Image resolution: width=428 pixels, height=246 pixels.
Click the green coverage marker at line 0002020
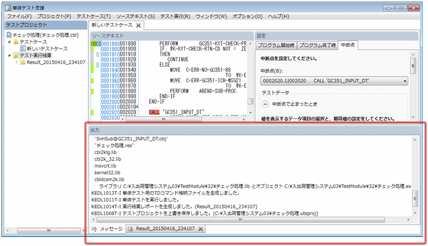coord(92,112)
